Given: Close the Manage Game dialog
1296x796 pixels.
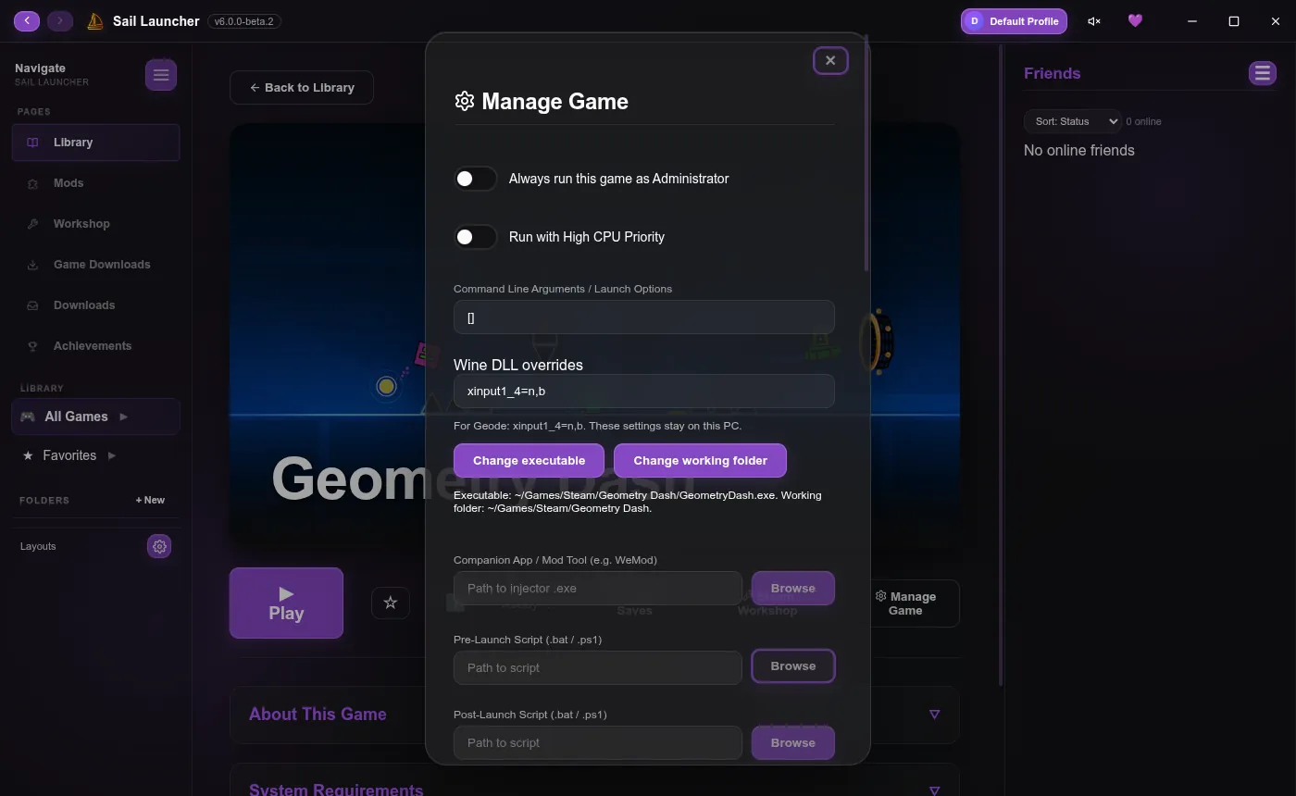Looking at the screenshot, I should [830, 60].
